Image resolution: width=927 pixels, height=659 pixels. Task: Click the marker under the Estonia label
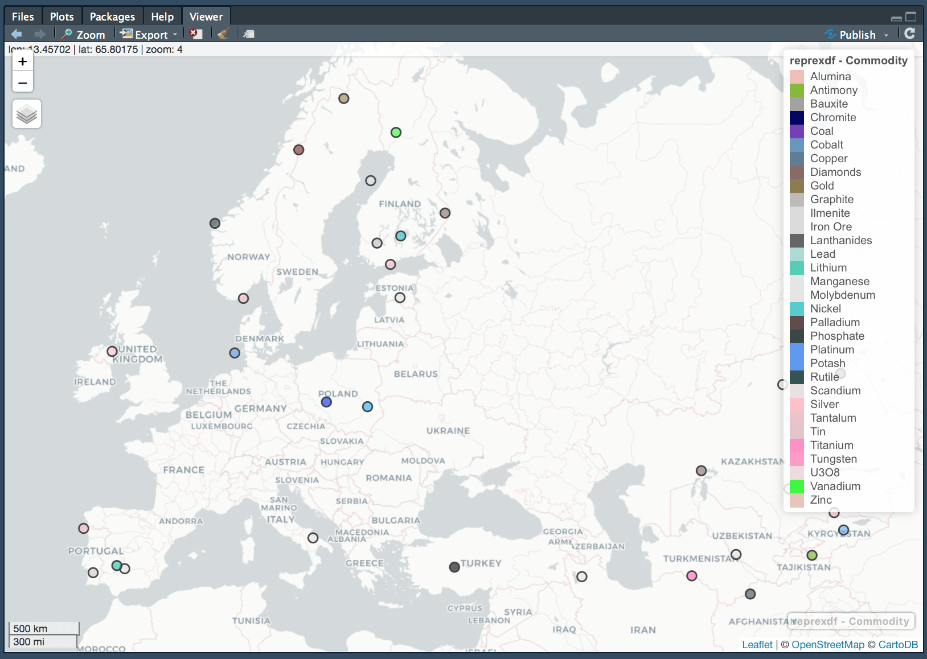[x=400, y=298]
